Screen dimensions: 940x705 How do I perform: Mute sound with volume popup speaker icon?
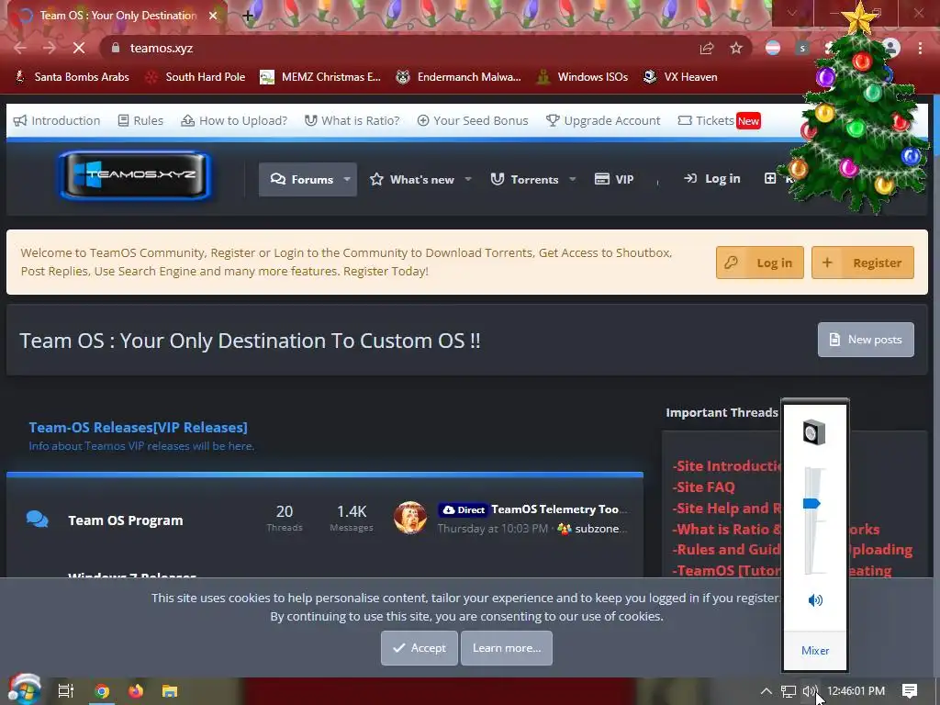click(x=815, y=600)
